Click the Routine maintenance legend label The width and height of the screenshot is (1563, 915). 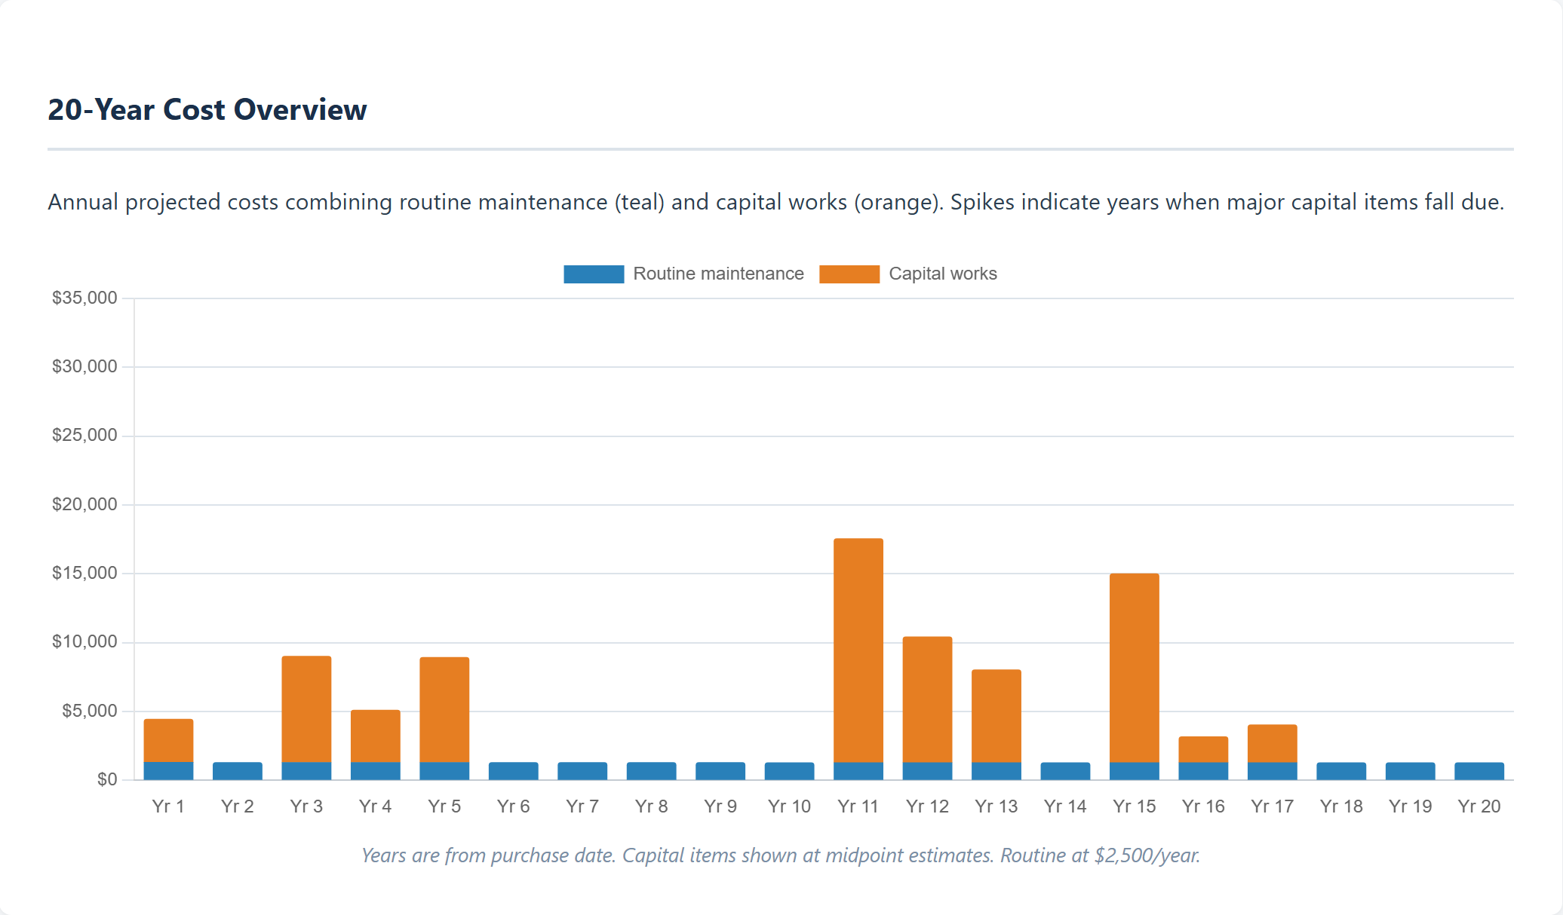coord(718,274)
